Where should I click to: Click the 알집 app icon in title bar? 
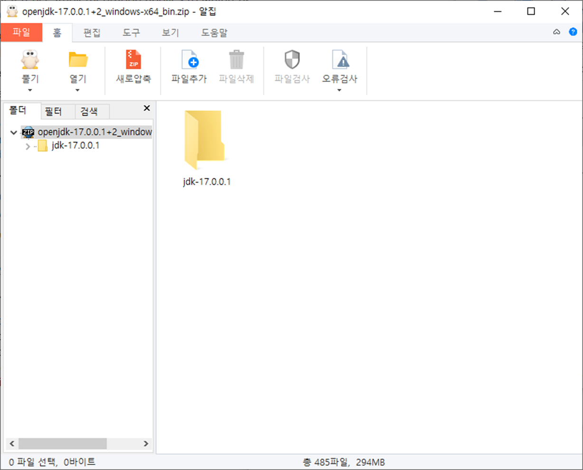pos(12,11)
